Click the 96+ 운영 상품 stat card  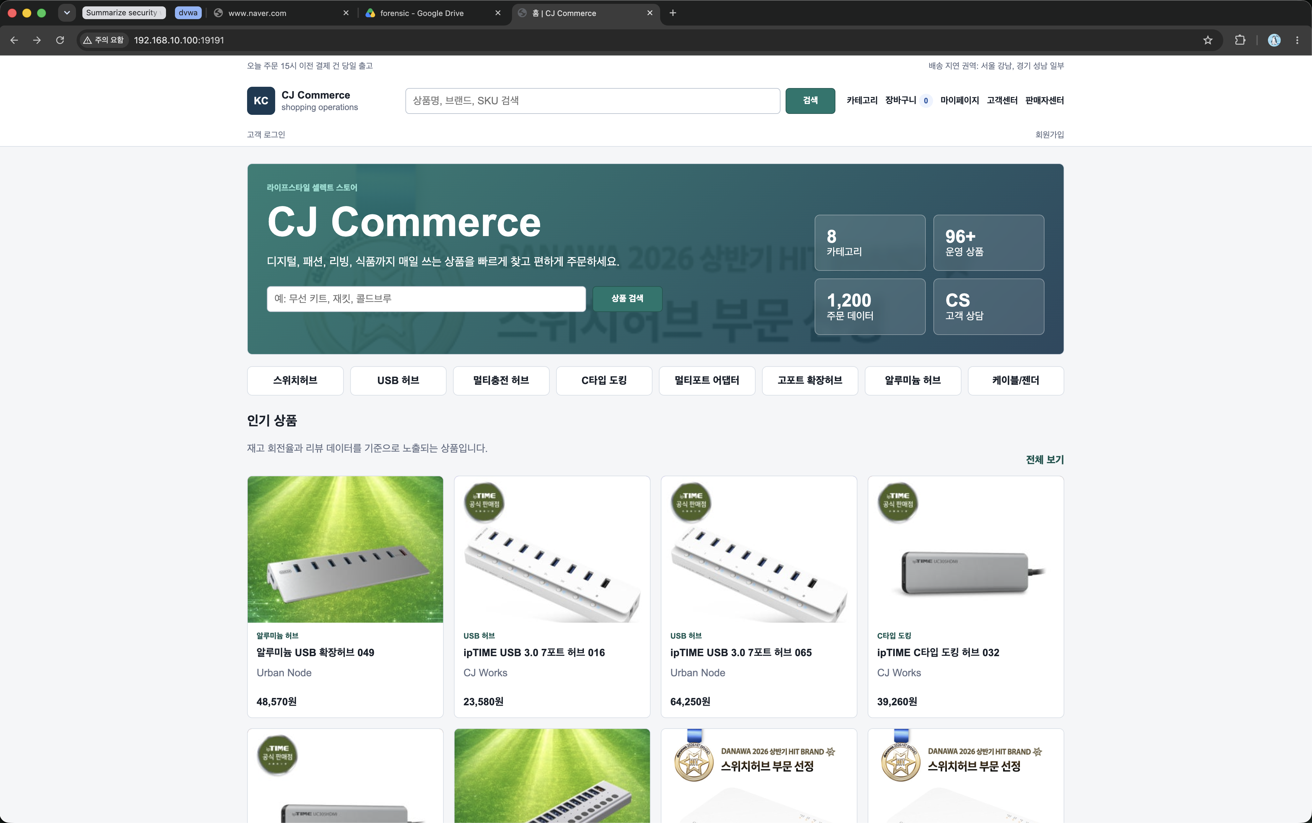[989, 243]
